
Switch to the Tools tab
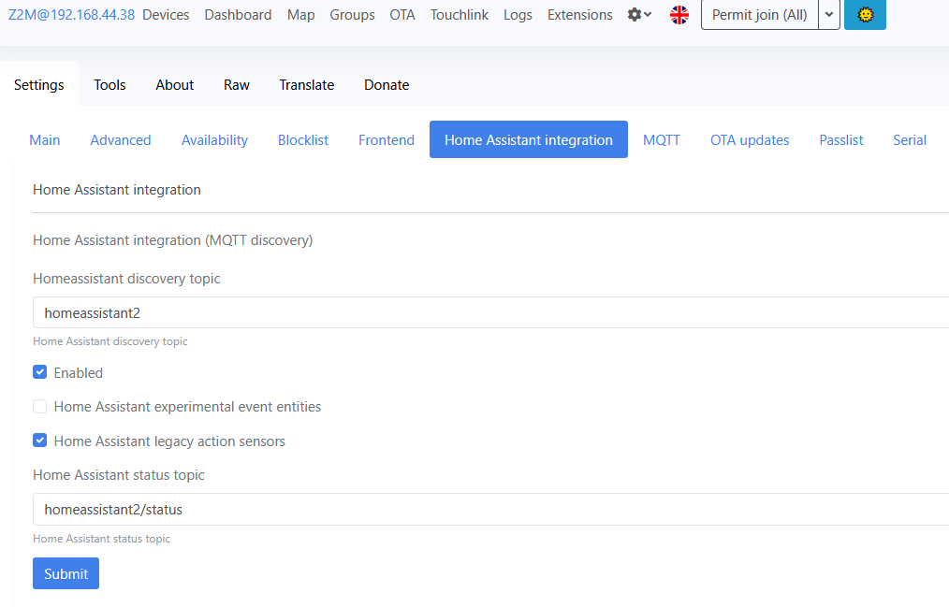109,84
